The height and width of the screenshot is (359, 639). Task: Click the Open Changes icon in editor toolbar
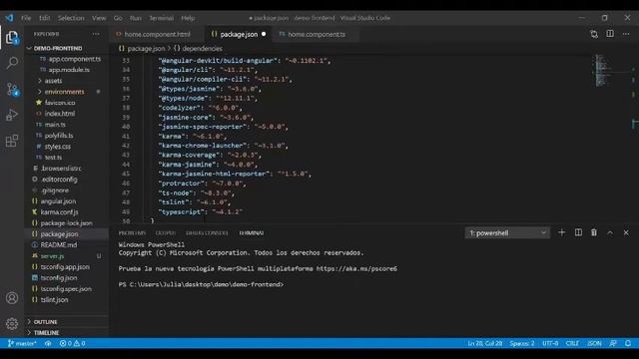[x=594, y=34]
